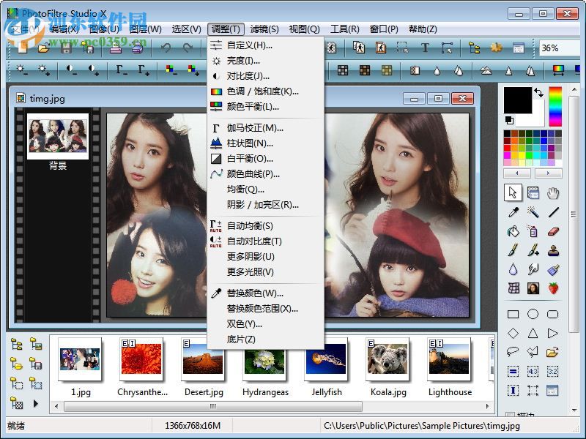The width and height of the screenshot is (586, 439).
Task: Select the paint bucket fill tool
Action: 513,231
